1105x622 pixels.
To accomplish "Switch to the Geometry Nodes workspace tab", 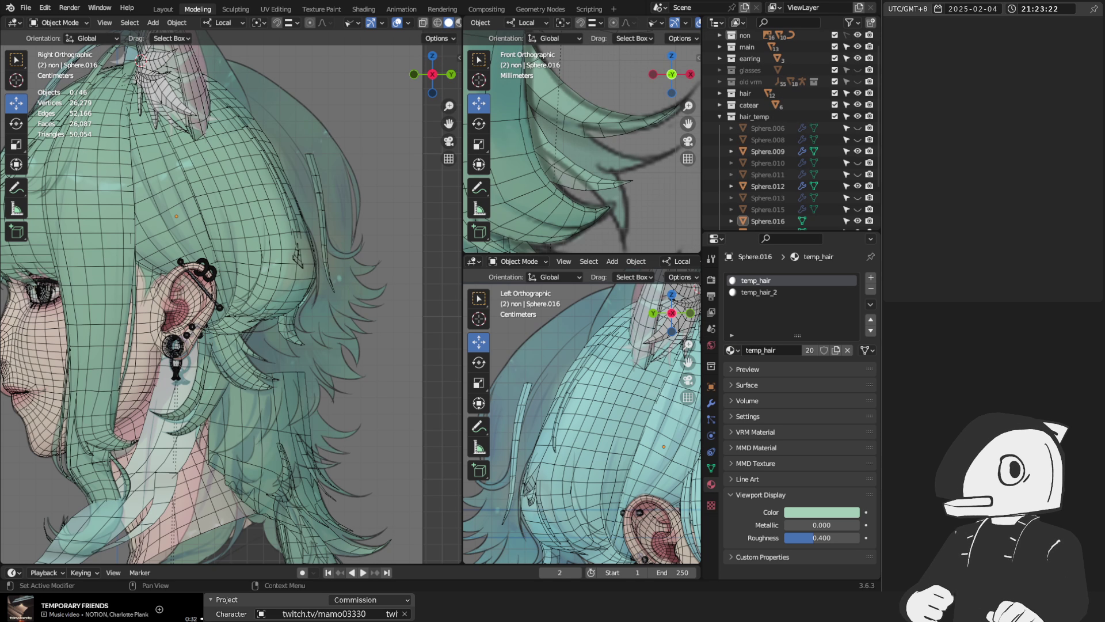I will tap(540, 9).
